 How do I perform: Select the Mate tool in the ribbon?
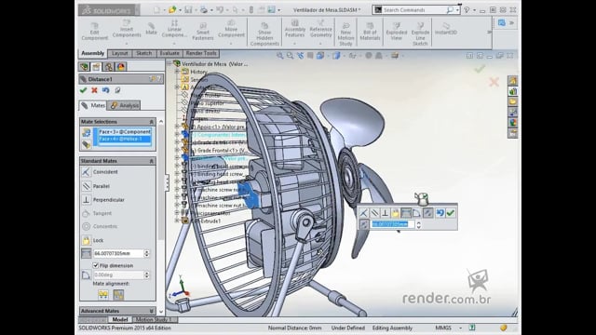[x=151, y=29]
